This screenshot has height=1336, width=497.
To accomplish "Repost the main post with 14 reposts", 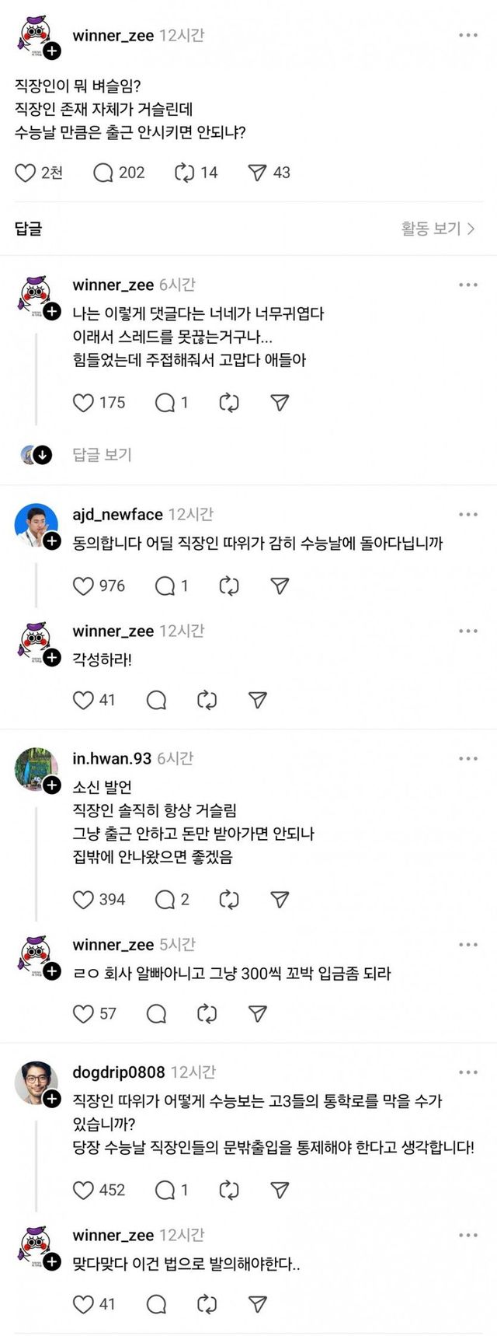I will 185,173.
